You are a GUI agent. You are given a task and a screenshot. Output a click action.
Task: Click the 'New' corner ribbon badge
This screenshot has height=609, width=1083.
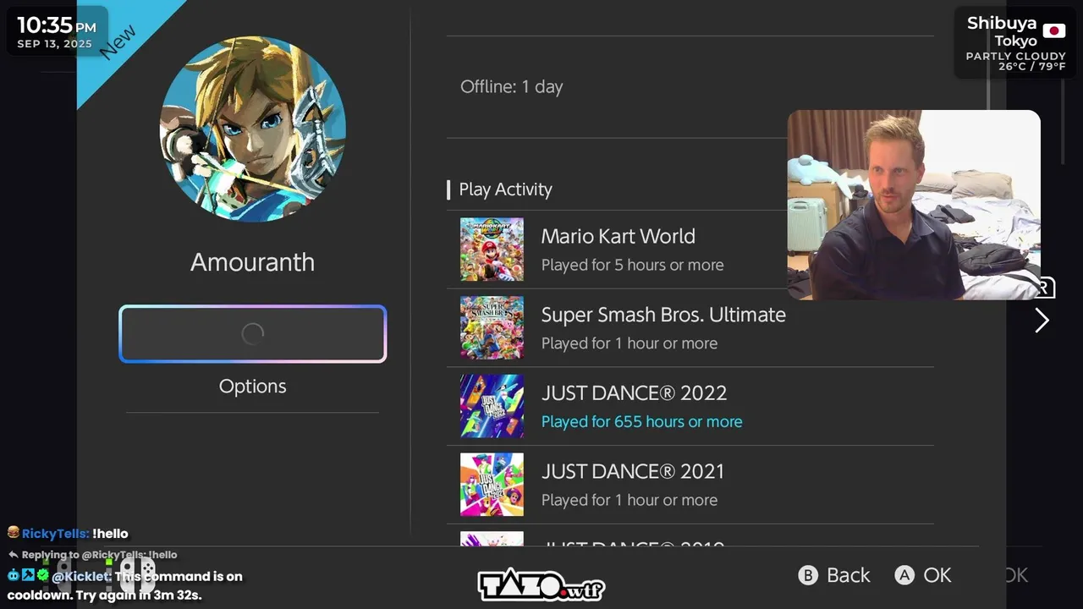[117, 41]
